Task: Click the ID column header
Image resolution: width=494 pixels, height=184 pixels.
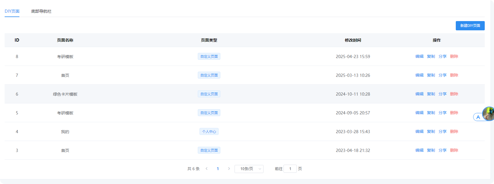Action: (17, 40)
